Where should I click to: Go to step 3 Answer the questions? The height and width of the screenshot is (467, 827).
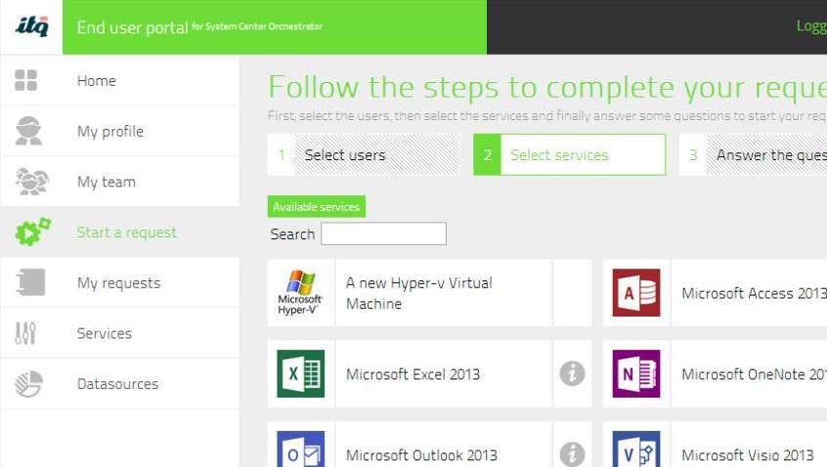click(753, 154)
